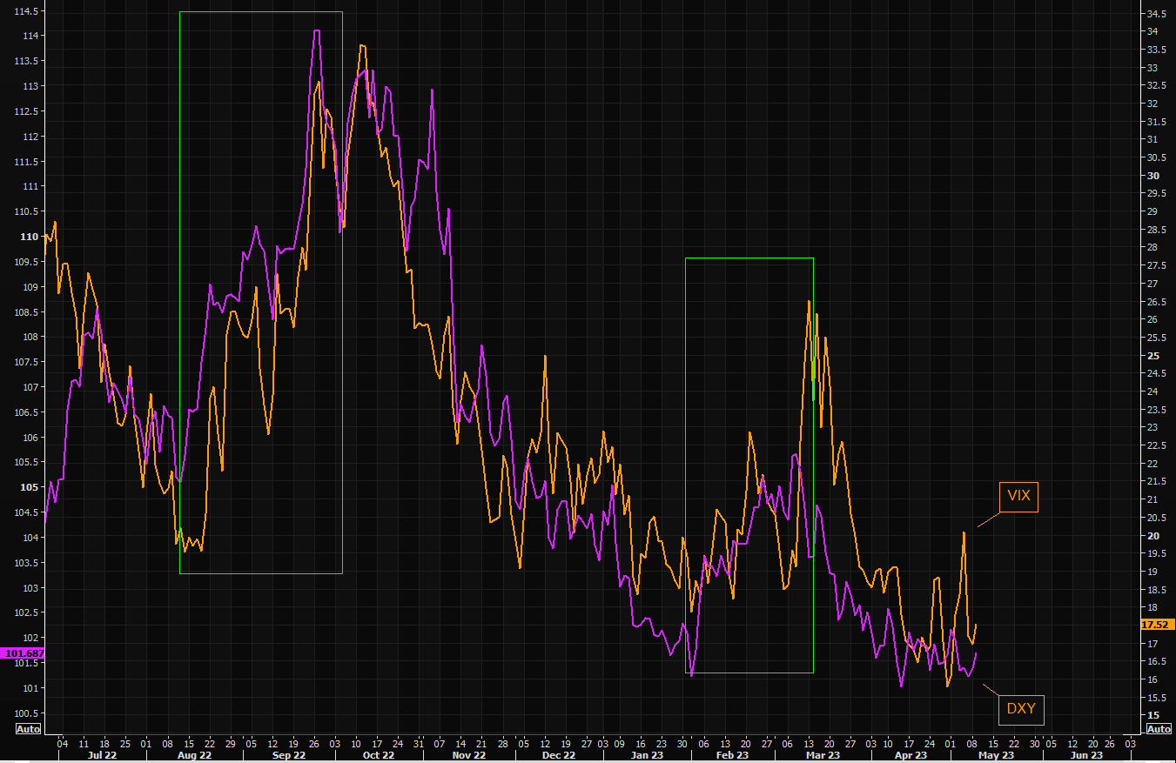The height and width of the screenshot is (763, 1176).
Task: Click the 34.5 value on right axis
Action: (1157, 14)
